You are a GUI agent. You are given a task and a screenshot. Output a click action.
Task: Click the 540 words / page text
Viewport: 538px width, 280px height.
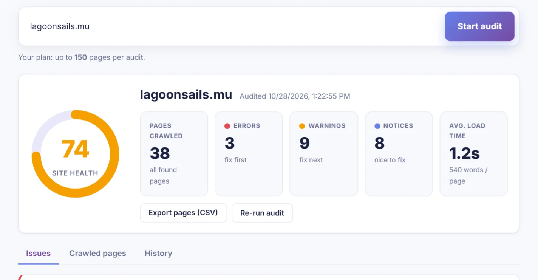(468, 175)
